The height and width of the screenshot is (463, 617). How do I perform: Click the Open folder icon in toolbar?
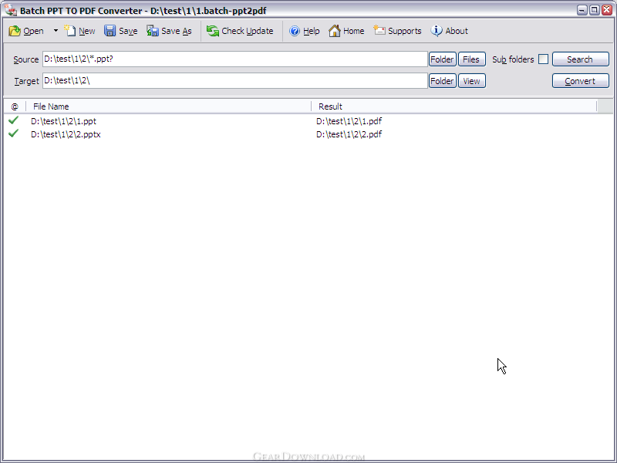15,31
